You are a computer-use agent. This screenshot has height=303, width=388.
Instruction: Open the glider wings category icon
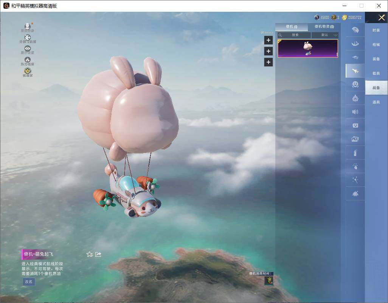(x=355, y=44)
